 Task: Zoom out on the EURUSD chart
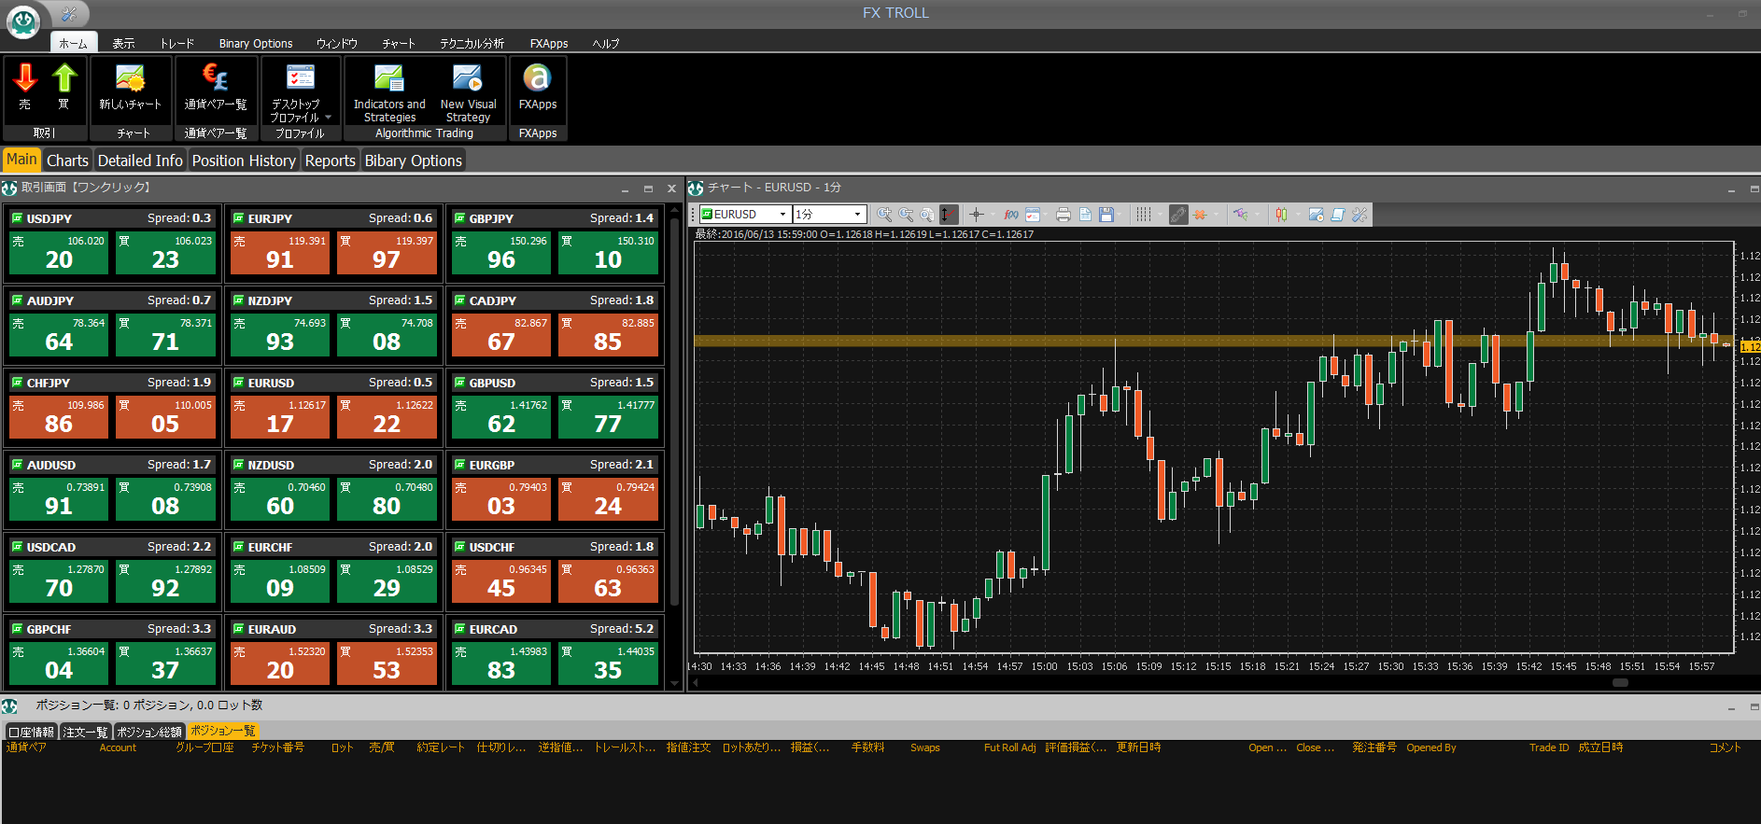[906, 215]
